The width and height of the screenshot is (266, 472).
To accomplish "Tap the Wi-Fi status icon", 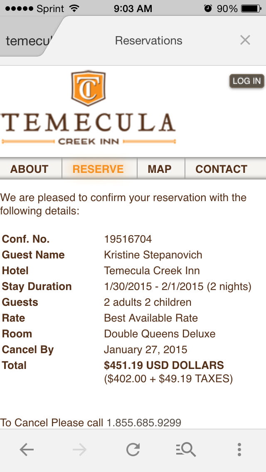I will pyautogui.click(x=75, y=8).
